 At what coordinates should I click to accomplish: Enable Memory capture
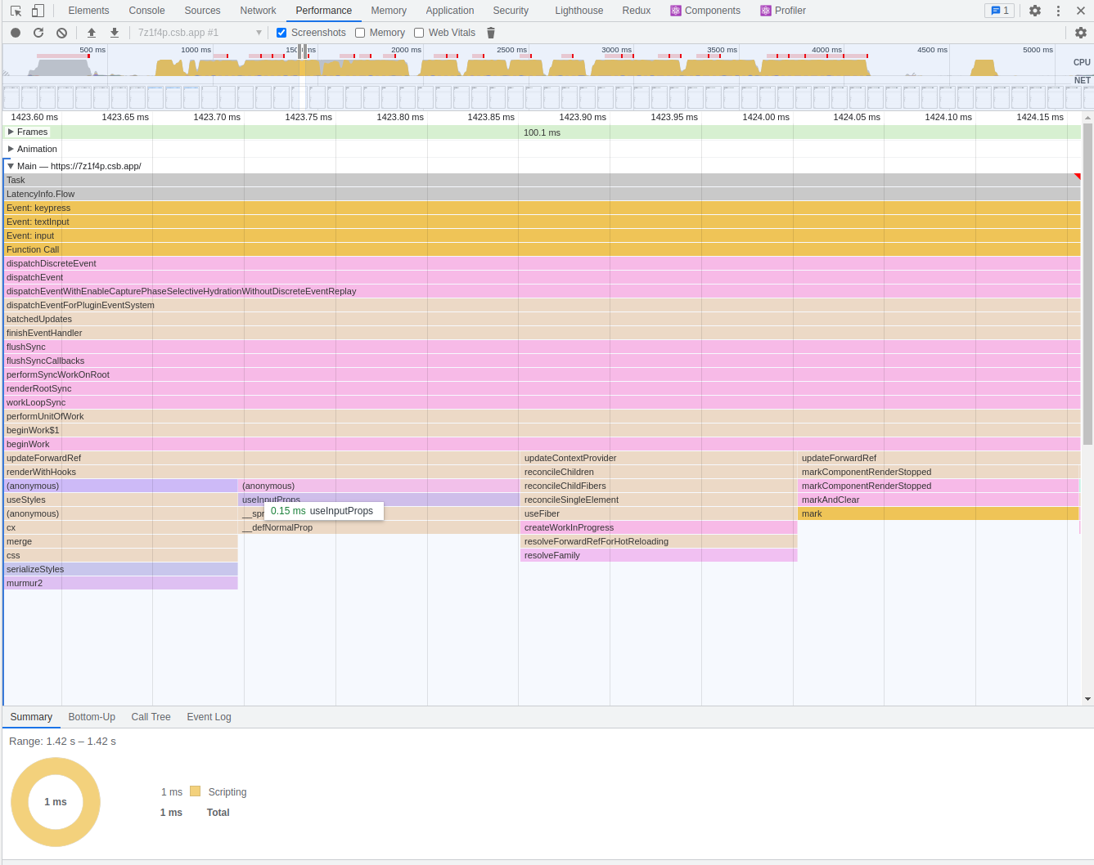pyautogui.click(x=359, y=32)
